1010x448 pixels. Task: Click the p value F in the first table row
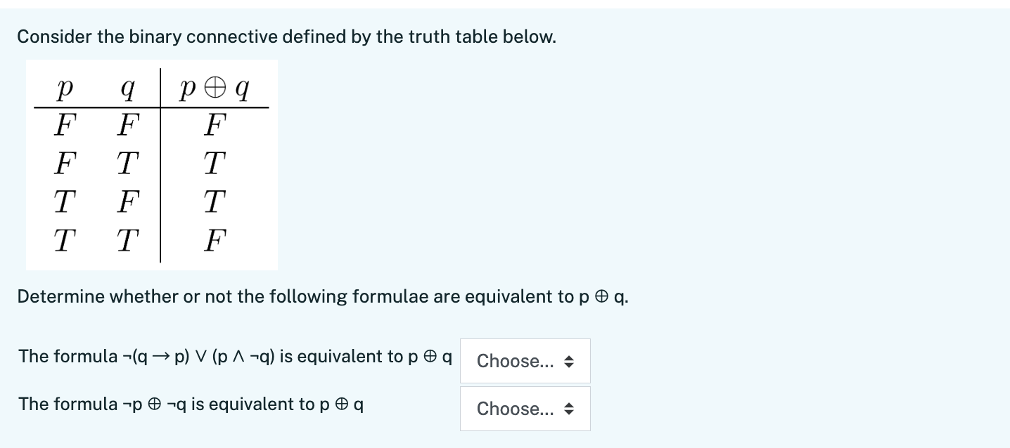[x=65, y=127]
